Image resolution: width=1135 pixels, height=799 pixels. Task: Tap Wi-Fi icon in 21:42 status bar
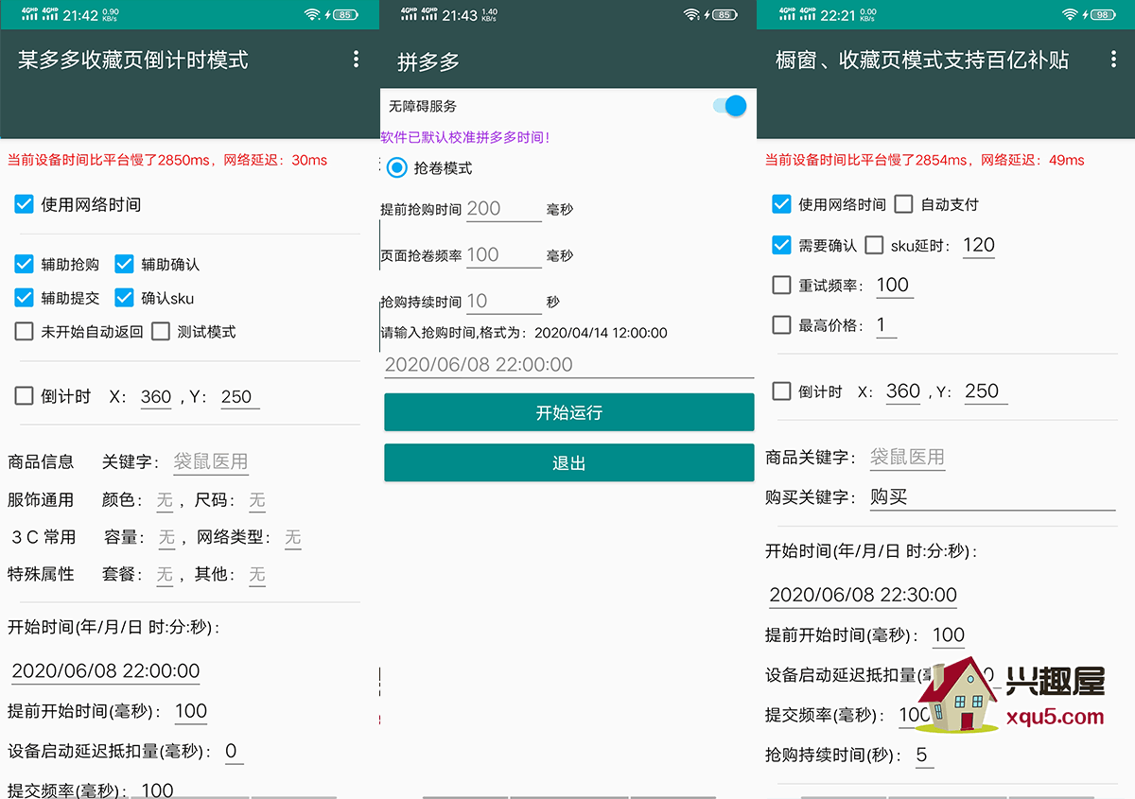click(312, 14)
